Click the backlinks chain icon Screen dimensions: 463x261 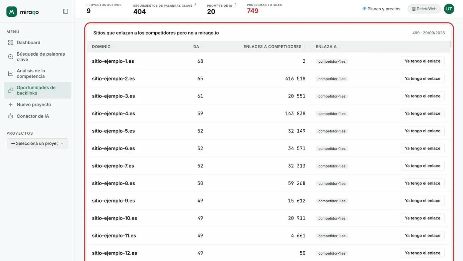(11, 90)
